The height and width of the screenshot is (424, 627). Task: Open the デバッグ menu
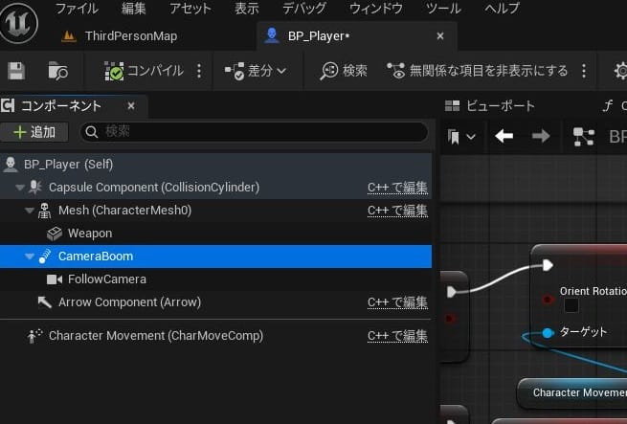tap(304, 9)
